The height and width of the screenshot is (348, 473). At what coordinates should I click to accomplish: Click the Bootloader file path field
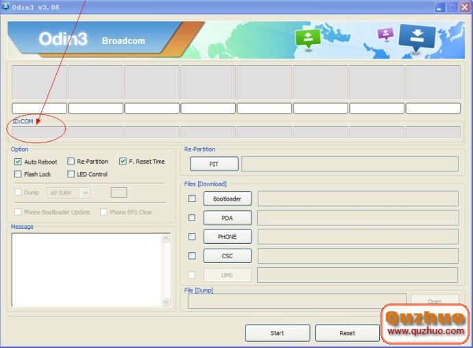[x=358, y=199]
